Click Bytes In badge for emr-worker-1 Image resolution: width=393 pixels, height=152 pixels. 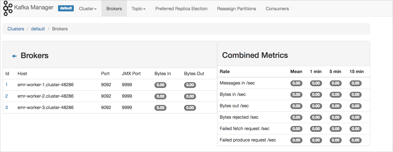(x=161, y=85)
